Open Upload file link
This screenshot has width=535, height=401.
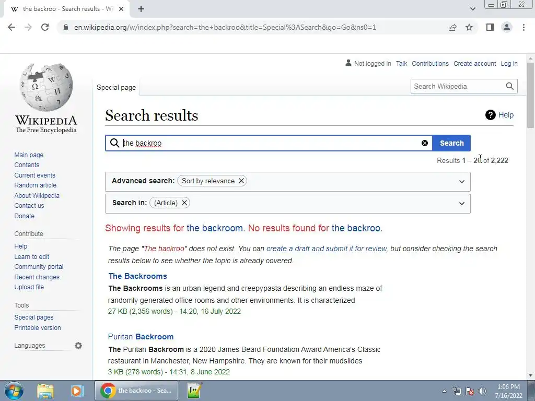coord(29,287)
